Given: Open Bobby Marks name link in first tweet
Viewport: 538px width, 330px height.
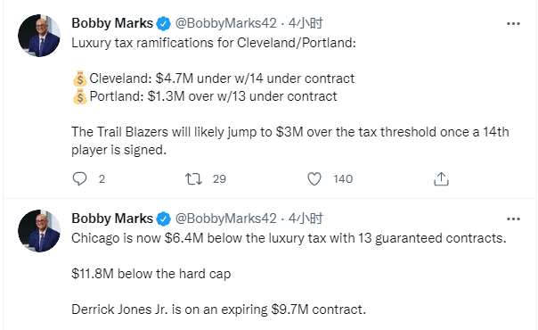Looking at the screenshot, I should coord(112,23).
